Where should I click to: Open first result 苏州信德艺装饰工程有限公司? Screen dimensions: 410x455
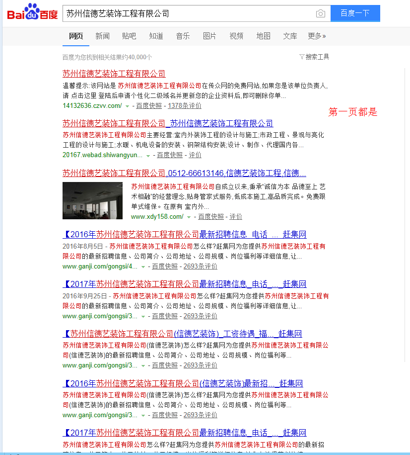[x=114, y=74]
